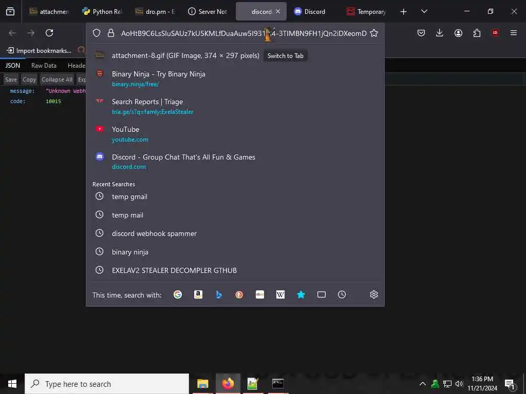Show hidden system tray icons

(x=423, y=384)
